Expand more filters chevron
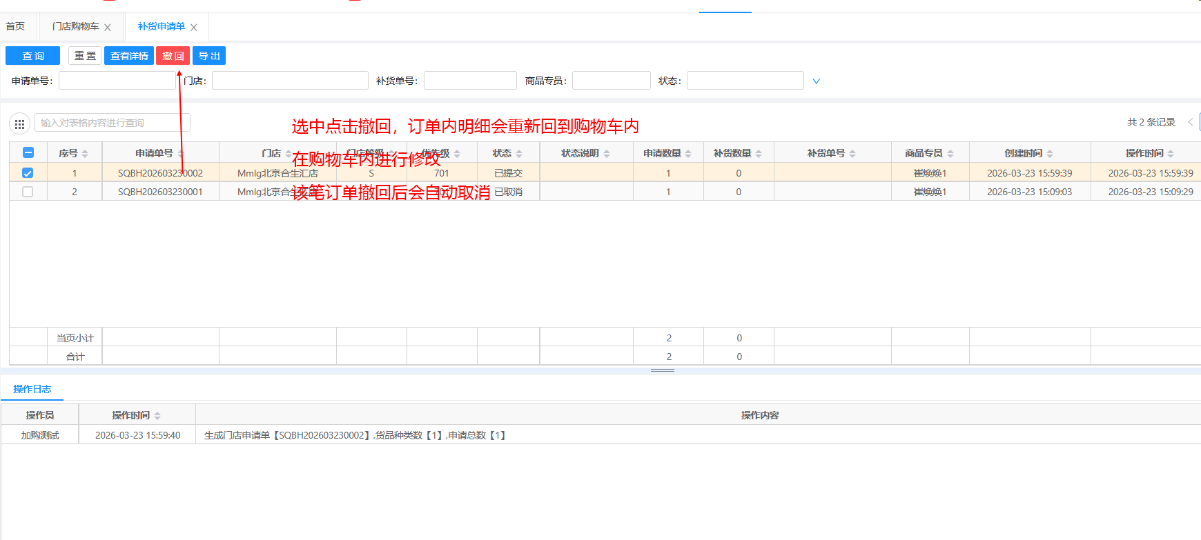Image resolution: width=1201 pixels, height=540 pixels. pyautogui.click(x=817, y=81)
